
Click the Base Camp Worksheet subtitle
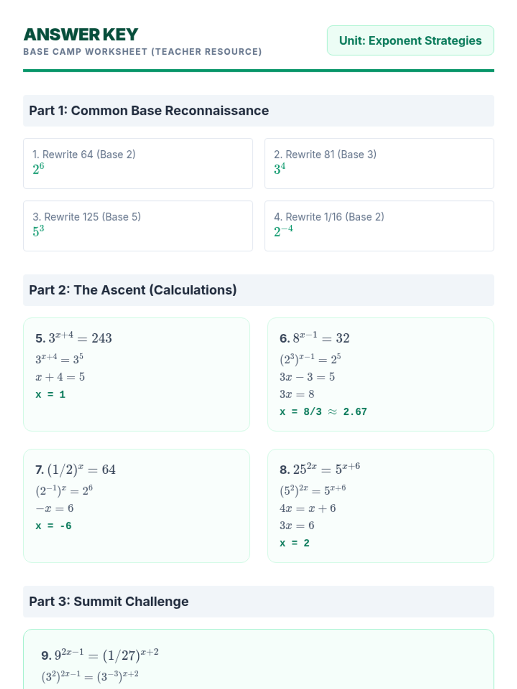coord(142,52)
